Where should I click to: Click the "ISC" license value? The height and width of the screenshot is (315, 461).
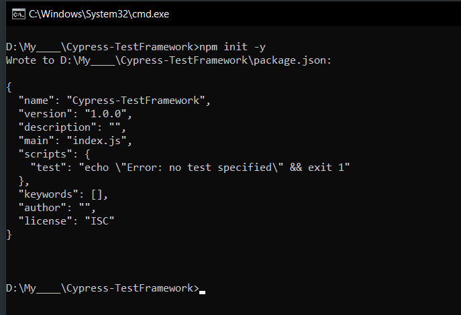(99, 221)
